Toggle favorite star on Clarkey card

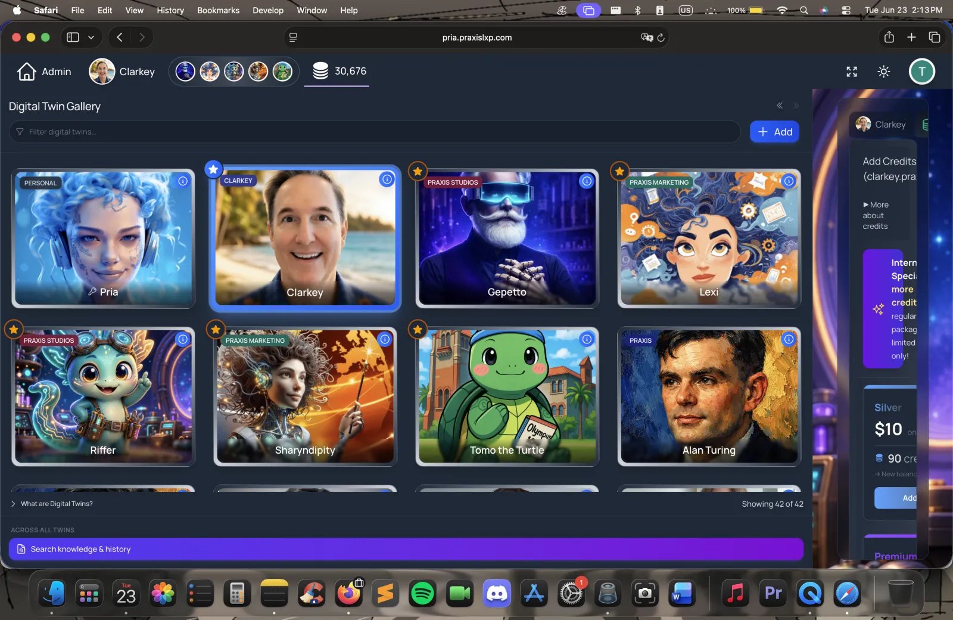tap(213, 169)
